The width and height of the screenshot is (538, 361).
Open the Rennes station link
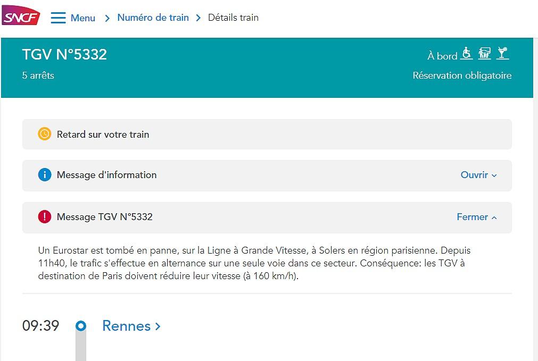[x=126, y=326]
